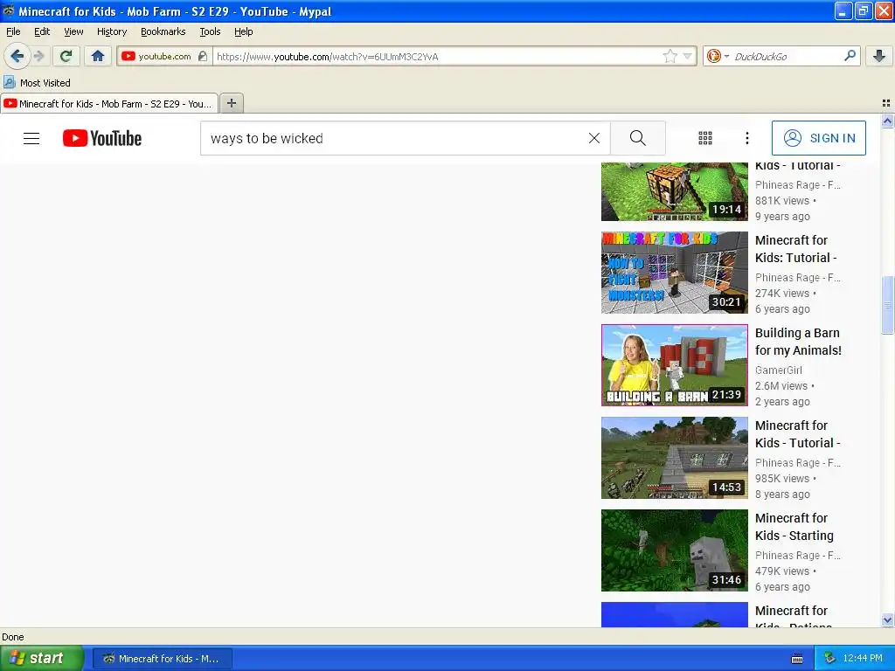Click the YouTube search magnifier button
This screenshot has width=895, height=671.
(x=637, y=138)
